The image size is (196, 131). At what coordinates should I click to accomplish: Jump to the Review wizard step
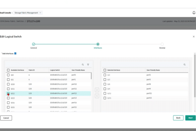click(162, 44)
